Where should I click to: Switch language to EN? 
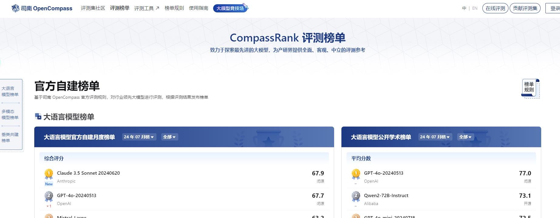(475, 8)
